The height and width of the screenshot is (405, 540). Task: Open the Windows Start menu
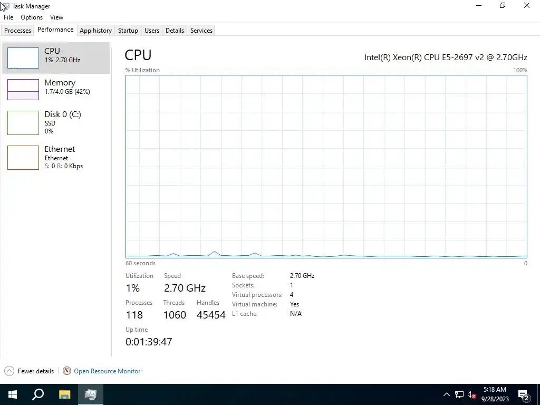point(13,394)
